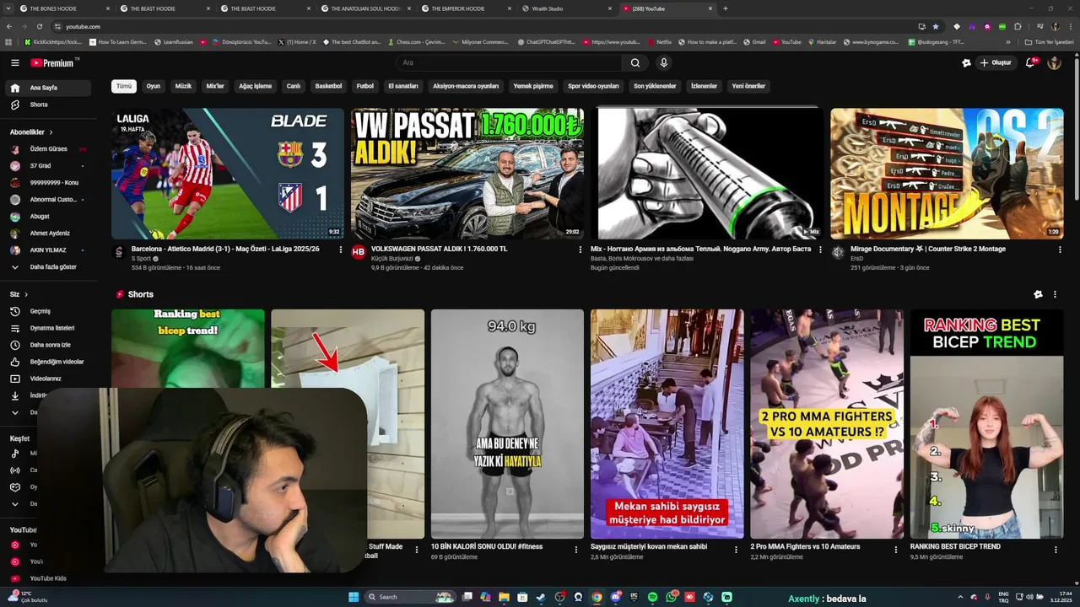
Task: Switch to the Wraith Studio browser tab
Action: click(567, 8)
